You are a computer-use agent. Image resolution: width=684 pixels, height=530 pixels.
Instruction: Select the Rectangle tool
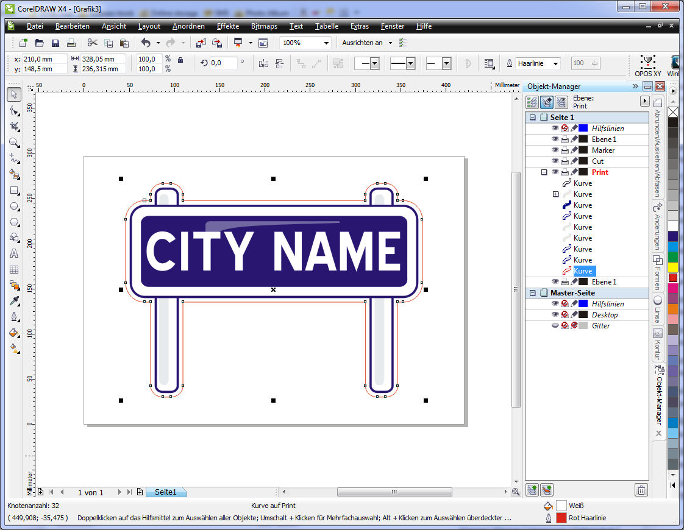pos(14,190)
